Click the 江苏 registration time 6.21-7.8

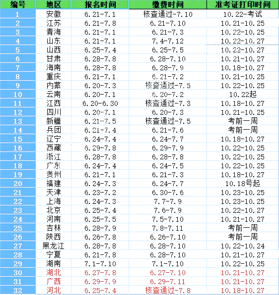click(x=100, y=23)
